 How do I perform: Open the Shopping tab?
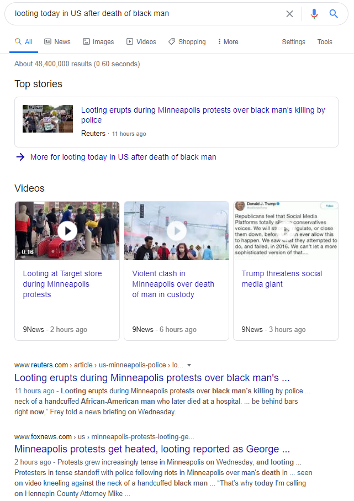pos(187,42)
